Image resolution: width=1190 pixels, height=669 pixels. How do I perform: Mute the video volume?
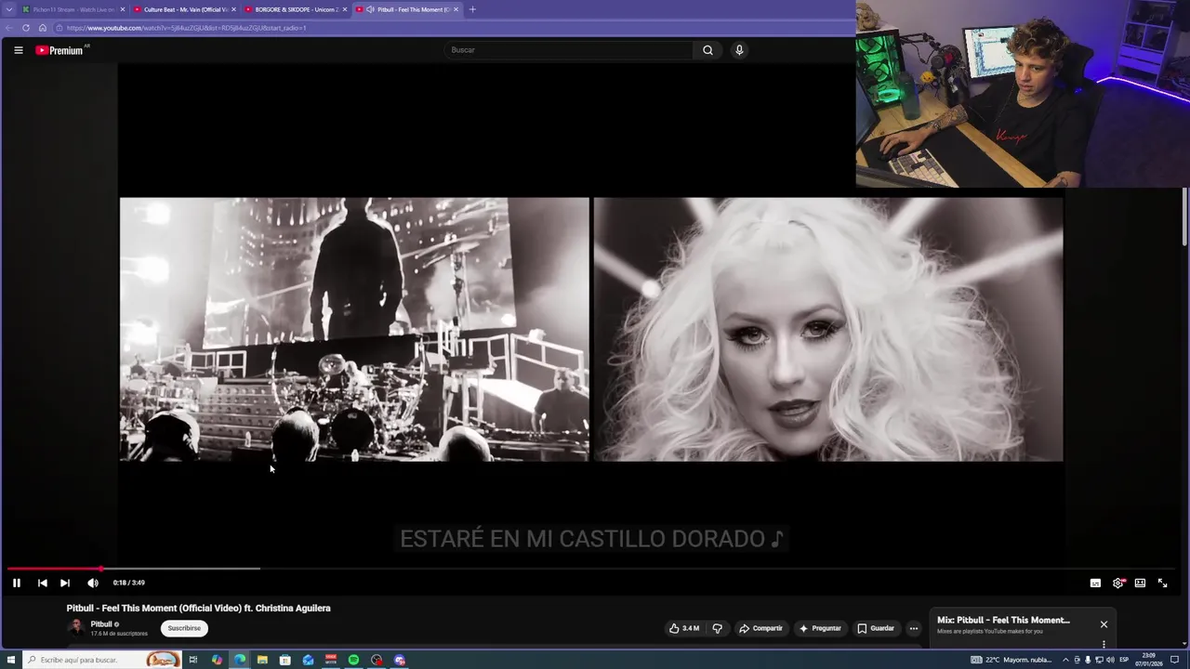(92, 583)
